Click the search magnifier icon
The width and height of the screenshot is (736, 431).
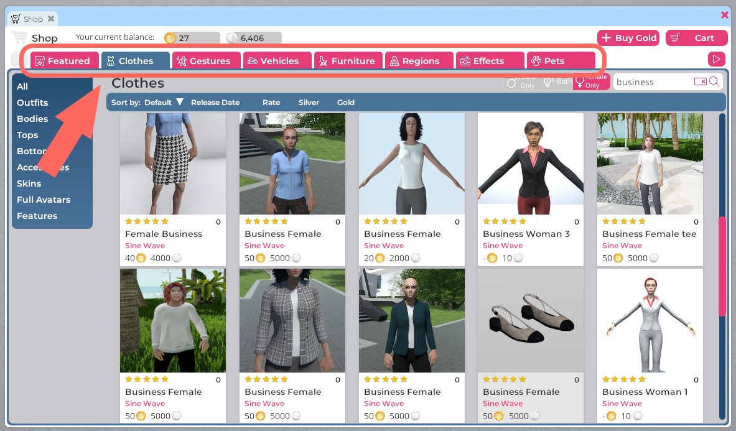(x=714, y=81)
